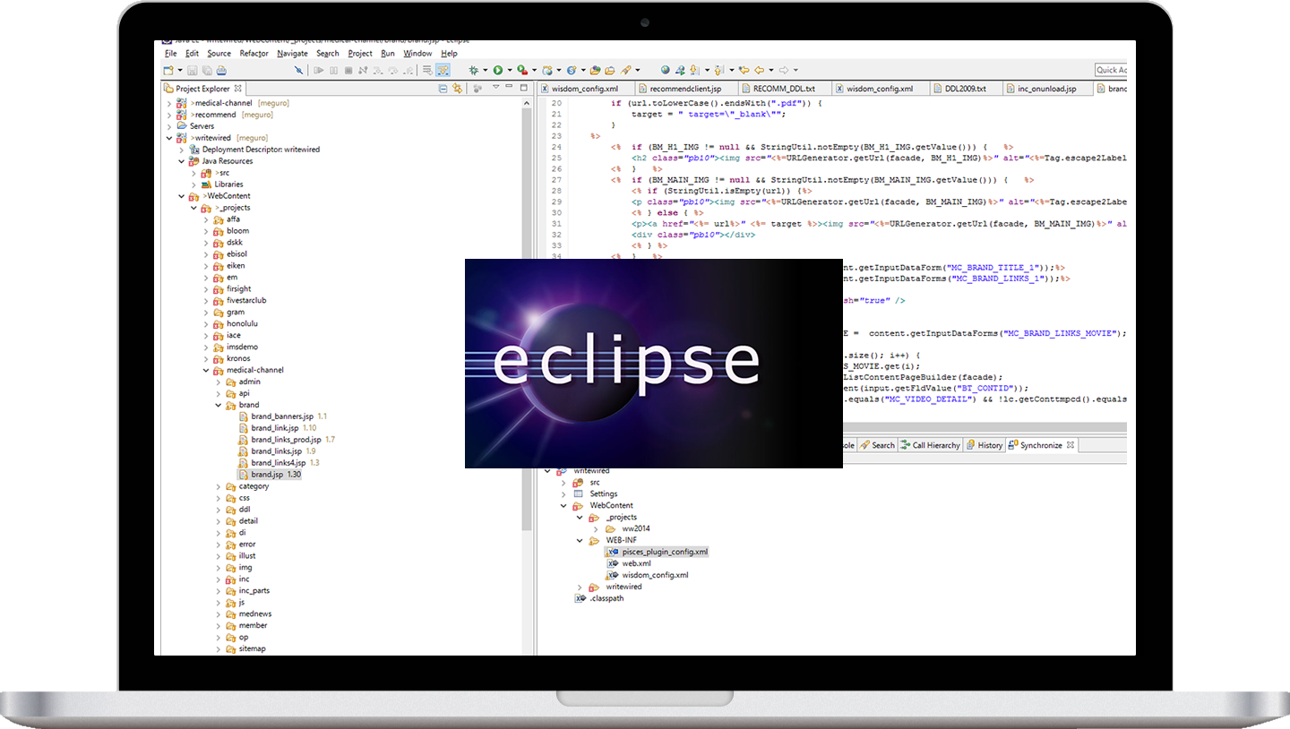Click the Forward navigation arrow icon

pos(783,70)
